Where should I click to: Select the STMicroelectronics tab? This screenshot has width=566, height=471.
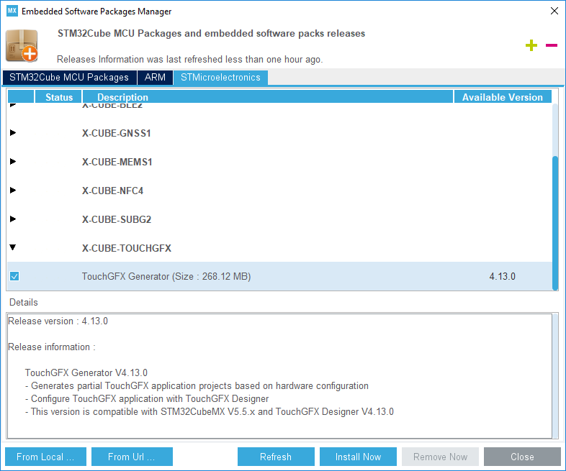[x=220, y=78]
